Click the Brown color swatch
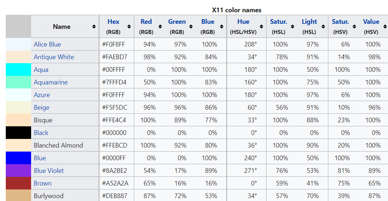 click(18, 183)
